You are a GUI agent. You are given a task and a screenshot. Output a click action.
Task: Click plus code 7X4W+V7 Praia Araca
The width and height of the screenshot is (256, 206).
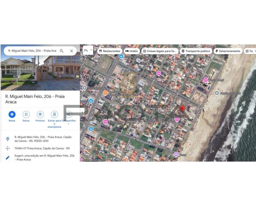[42, 148]
